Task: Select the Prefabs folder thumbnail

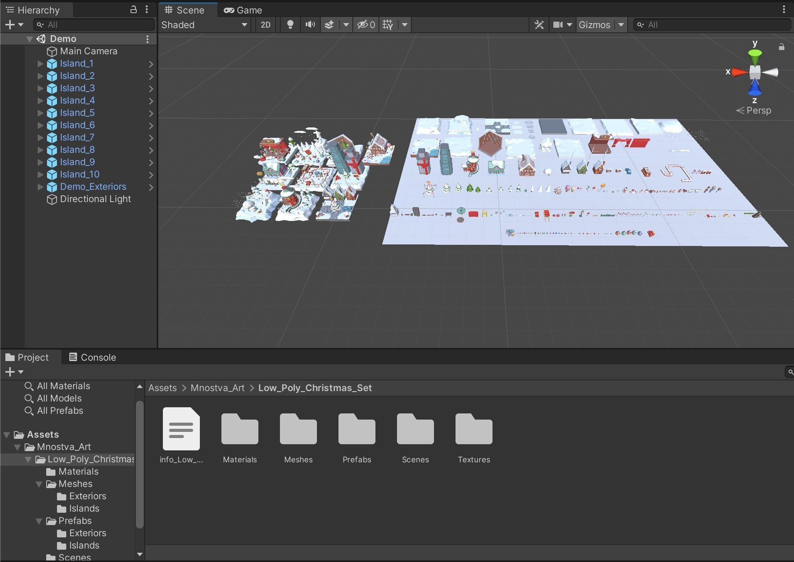Action: pos(357,430)
